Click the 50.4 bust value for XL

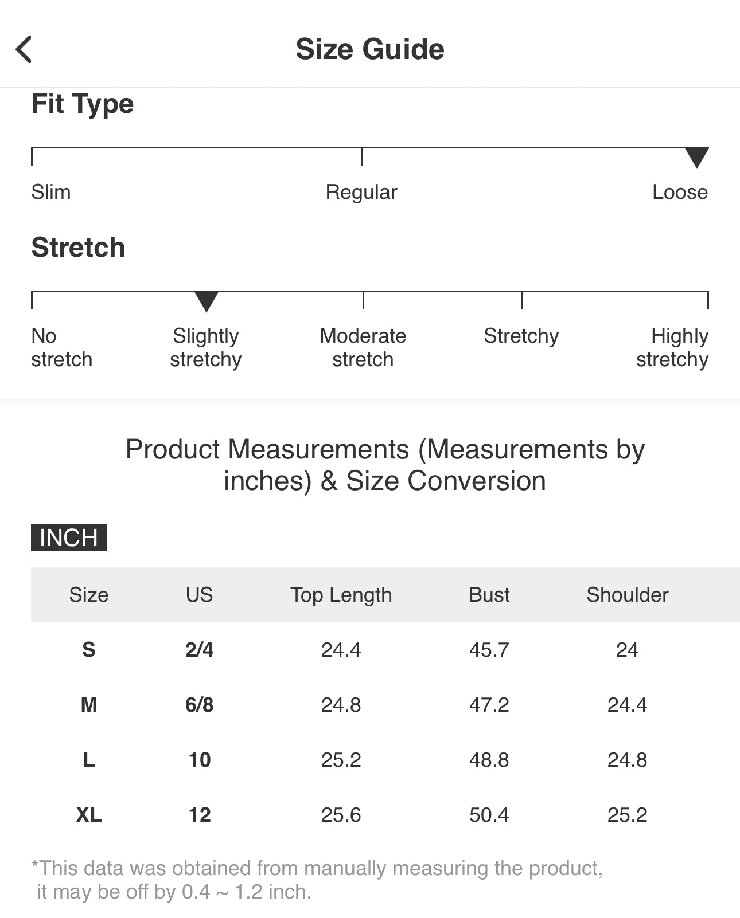tap(489, 815)
